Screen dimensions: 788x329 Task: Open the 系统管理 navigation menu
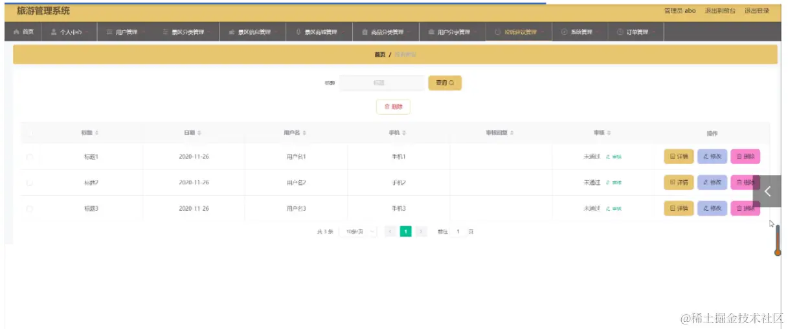pos(580,32)
